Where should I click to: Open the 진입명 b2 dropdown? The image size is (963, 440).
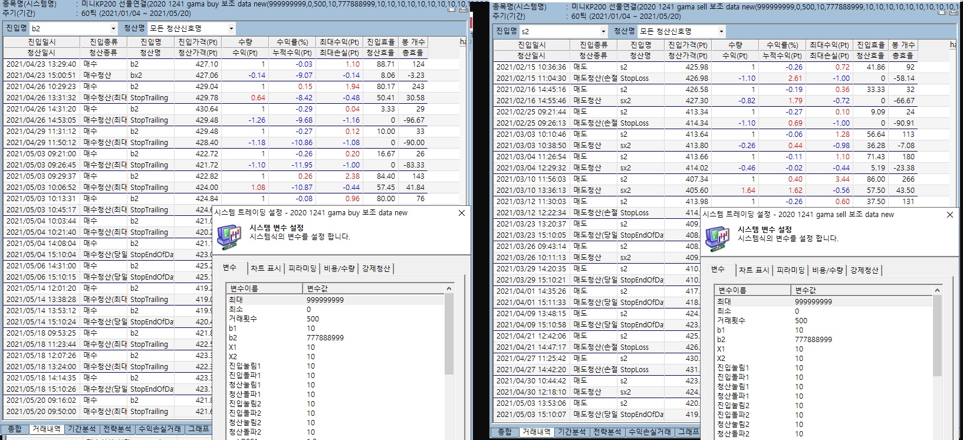[113, 28]
